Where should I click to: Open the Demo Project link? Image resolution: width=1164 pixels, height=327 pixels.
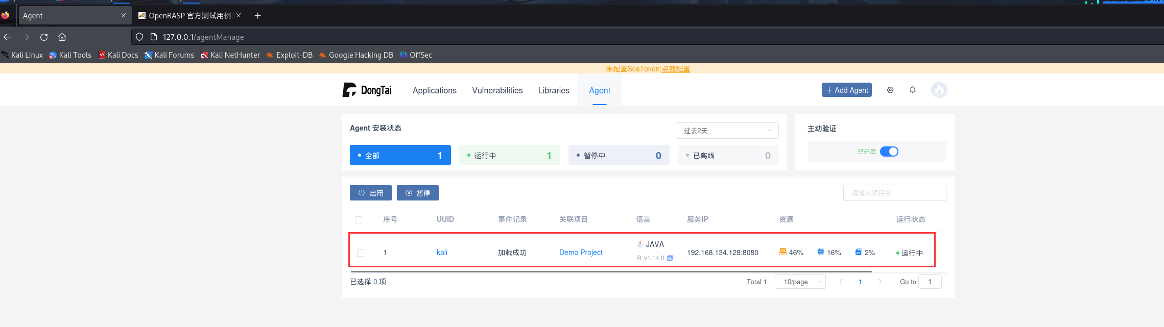click(x=581, y=253)
